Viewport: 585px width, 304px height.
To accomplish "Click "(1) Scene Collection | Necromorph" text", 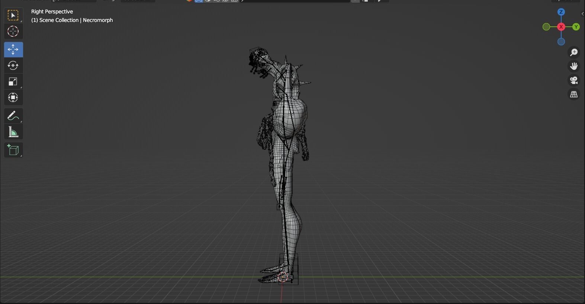I will (x=72, y=20).
